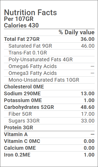Screen dimensions: 98x167
Task: Click the Omega3 Fatty Acids row
Action: pyautogui.click(x=49, y=73)
